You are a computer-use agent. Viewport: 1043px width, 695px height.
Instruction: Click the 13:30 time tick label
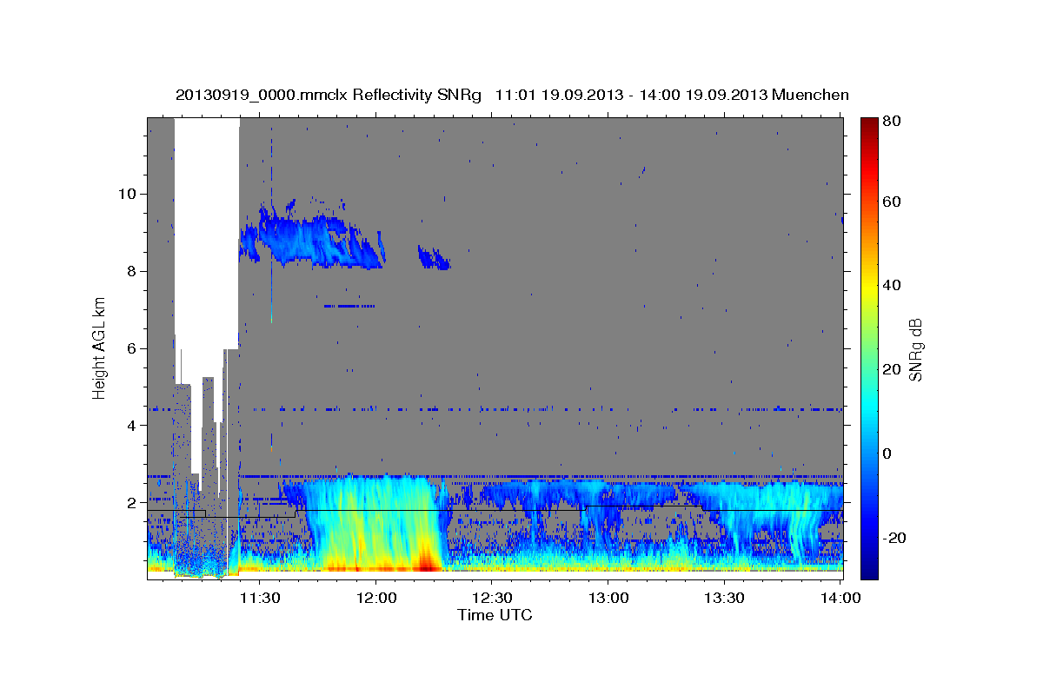pos(724,598)
